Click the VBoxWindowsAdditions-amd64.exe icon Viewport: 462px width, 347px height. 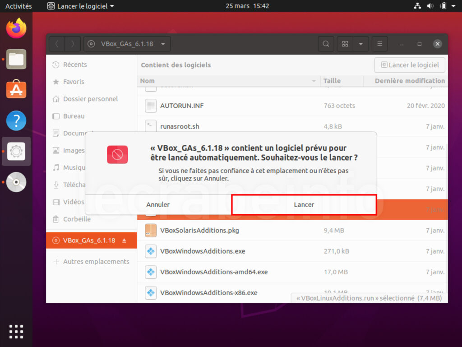151,272
